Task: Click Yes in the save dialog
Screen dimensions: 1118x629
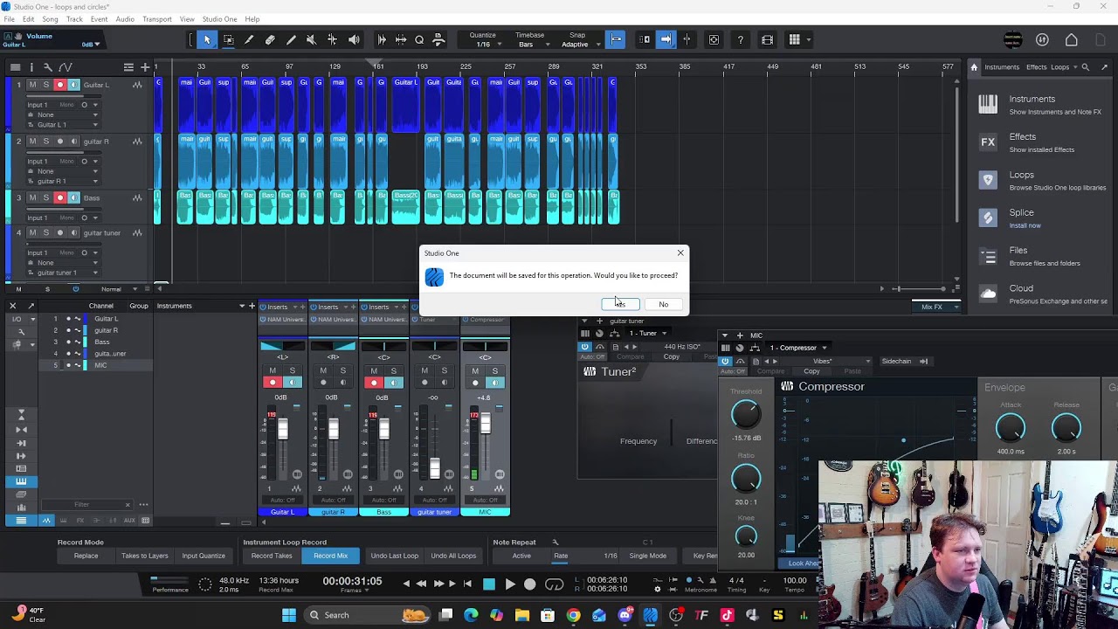Action: pyautogui.click(x=620, y=304)
